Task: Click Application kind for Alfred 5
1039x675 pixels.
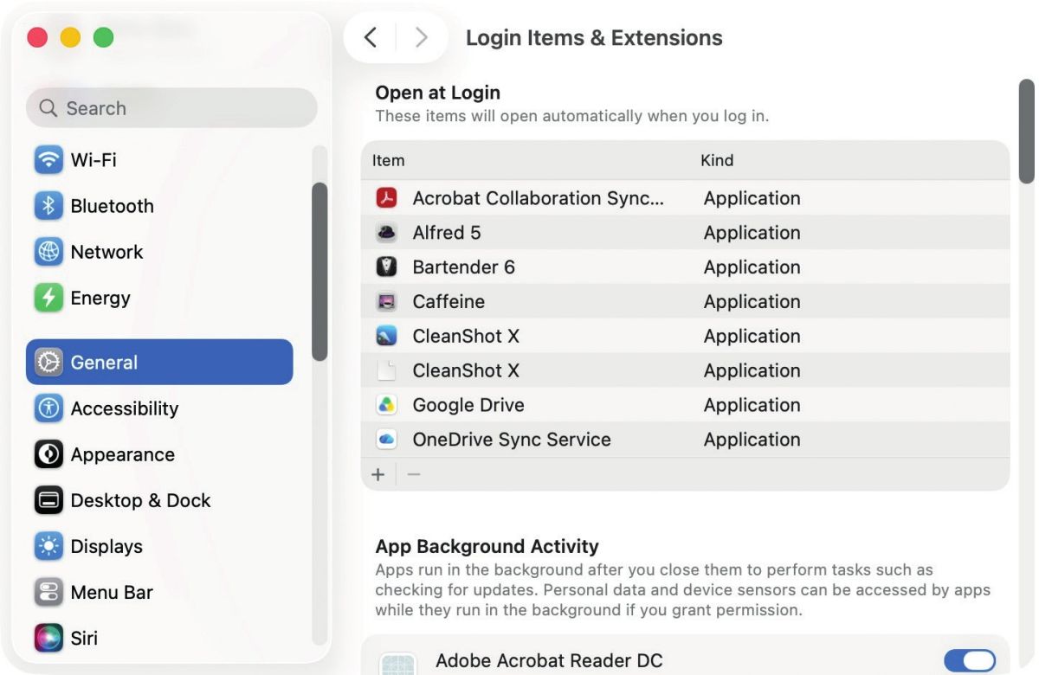Action: (752, 233)
